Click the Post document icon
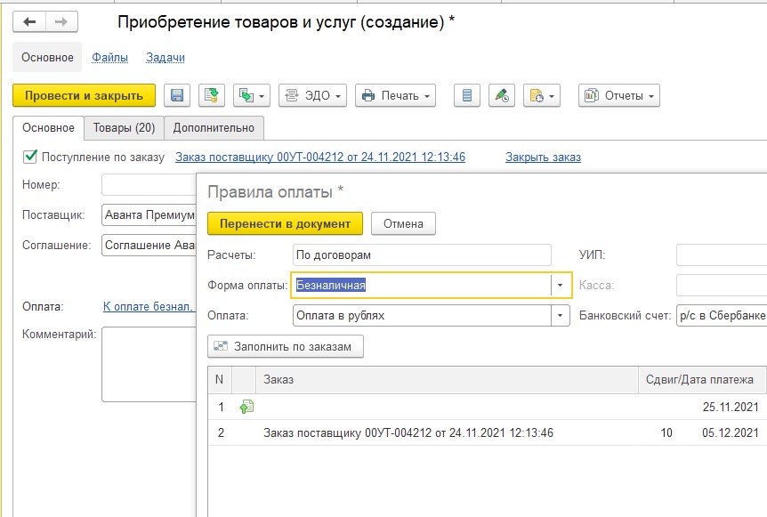The height and width of the screenshot is (517, 767). pyautogui.click(x=211, y=95)
